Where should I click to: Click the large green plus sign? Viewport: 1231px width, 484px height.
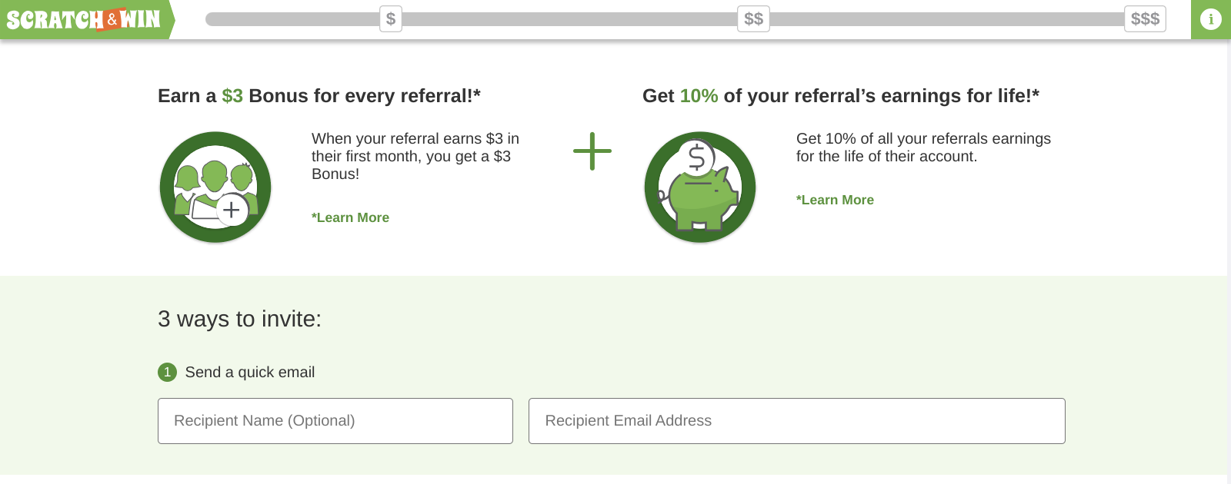coord(592,151)
